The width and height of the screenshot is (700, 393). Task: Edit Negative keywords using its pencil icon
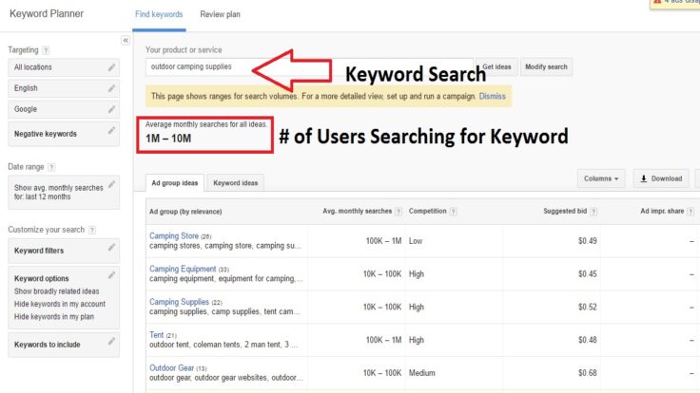coord(112,132)
